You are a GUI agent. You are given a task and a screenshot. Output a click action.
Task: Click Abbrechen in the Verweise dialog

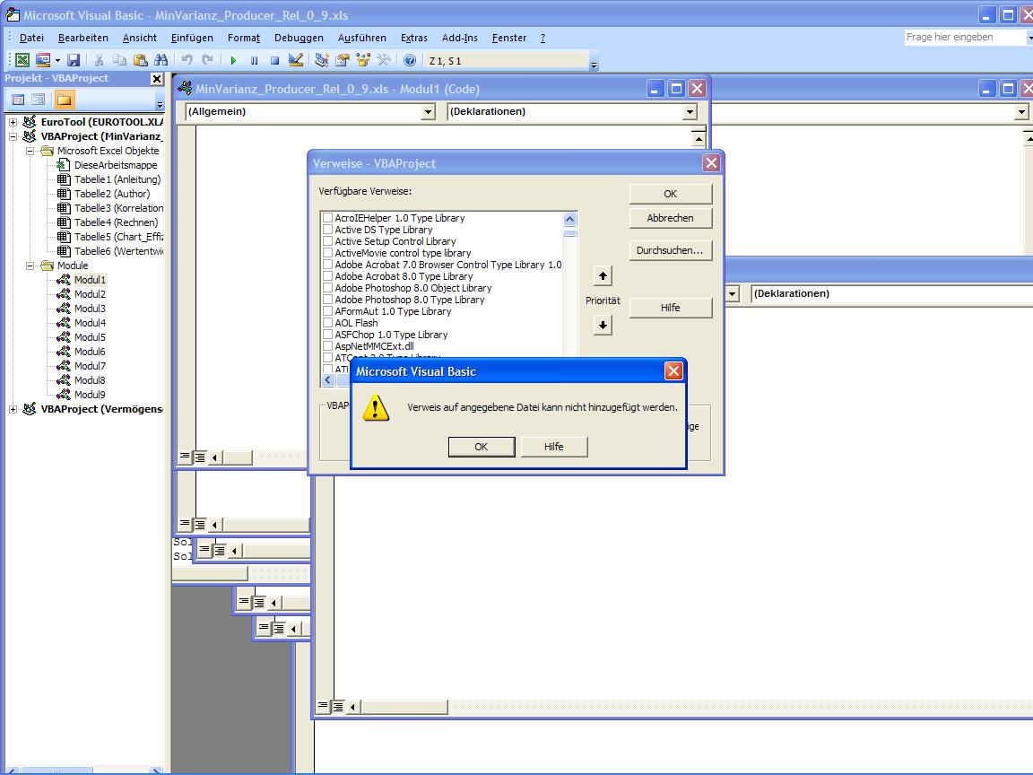(x=671, y=218)
